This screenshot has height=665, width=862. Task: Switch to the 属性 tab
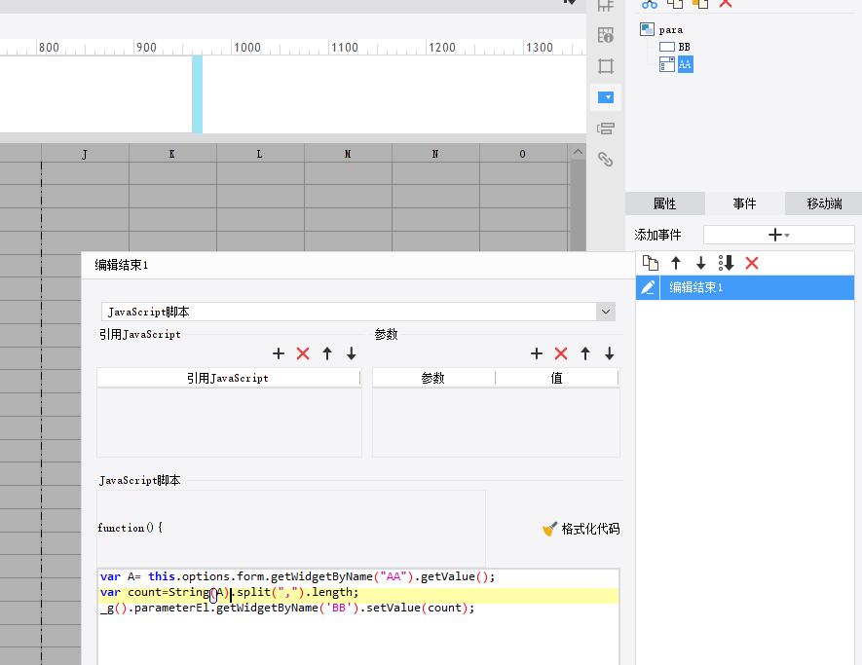click(664, 203)
